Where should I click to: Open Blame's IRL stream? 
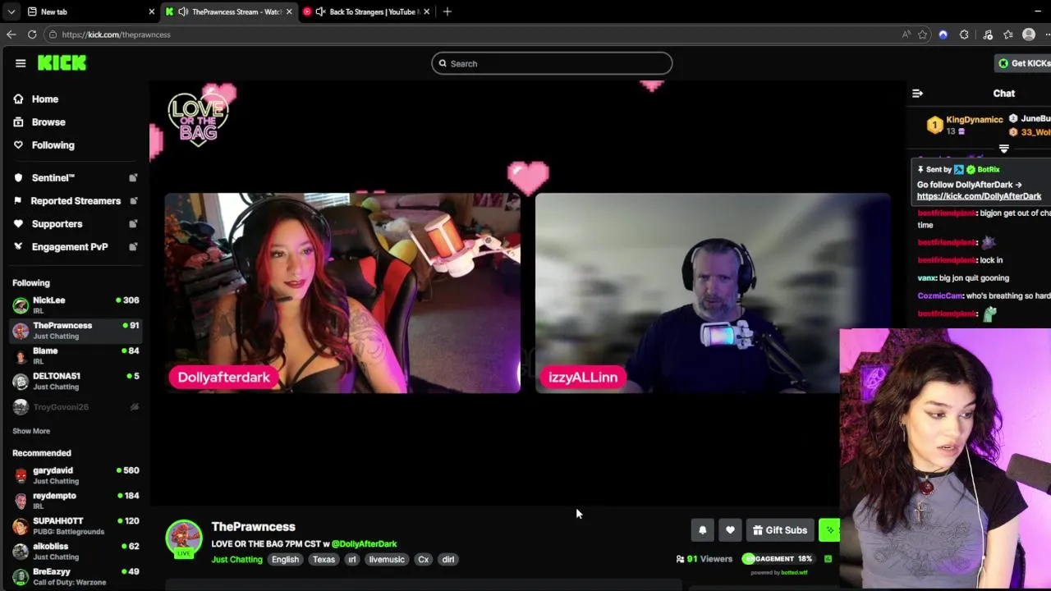tap(76, 356)
